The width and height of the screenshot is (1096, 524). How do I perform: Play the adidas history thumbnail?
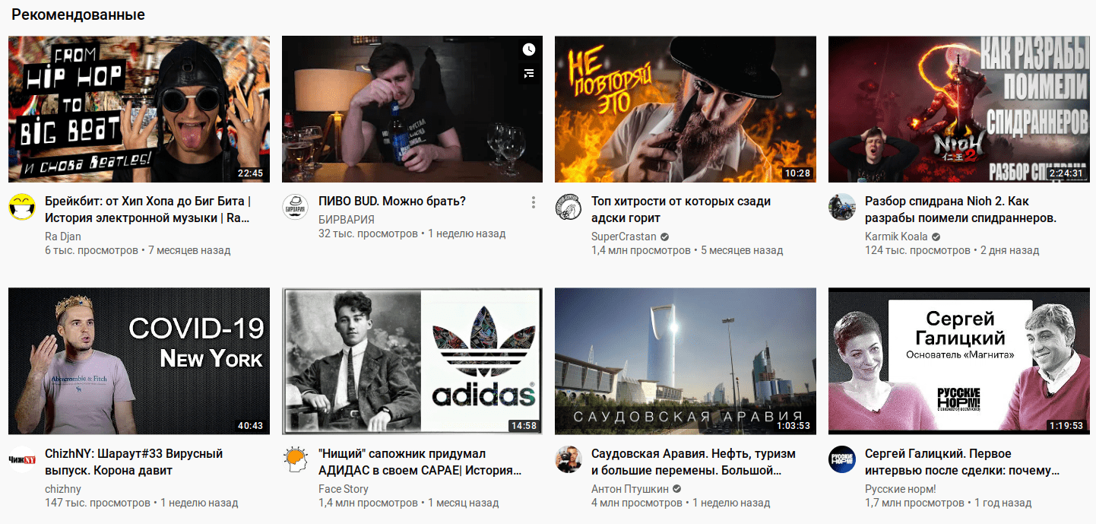click(412, 361)
